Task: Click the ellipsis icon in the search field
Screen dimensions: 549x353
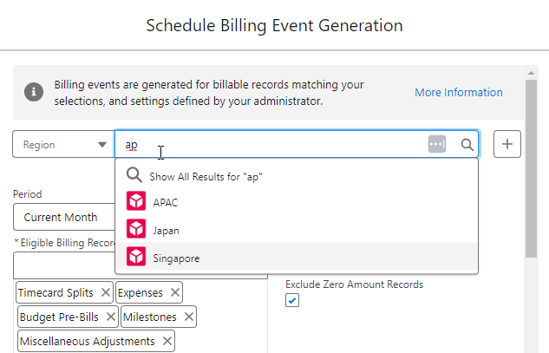Action: [437, 145]
